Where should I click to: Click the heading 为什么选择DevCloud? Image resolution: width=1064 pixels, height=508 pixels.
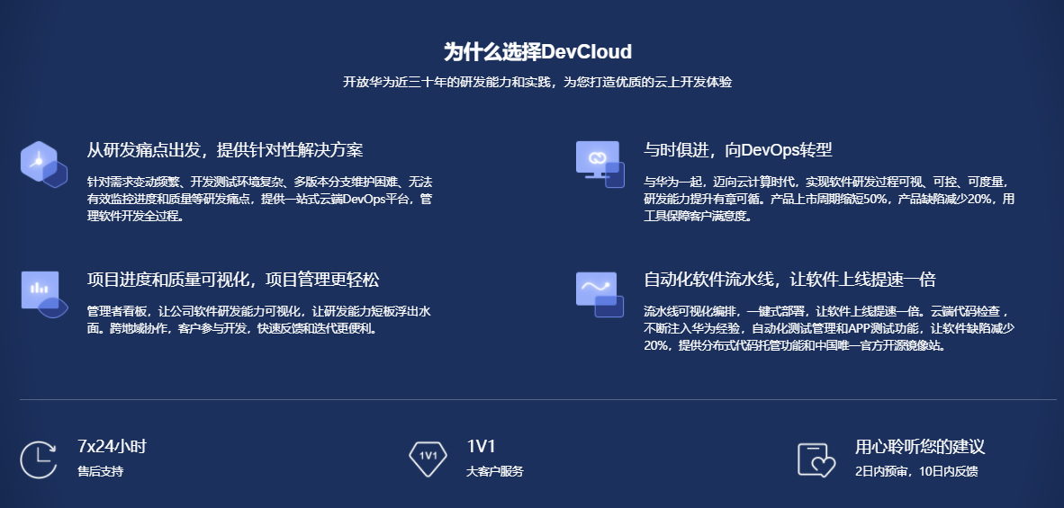point(537,51)
